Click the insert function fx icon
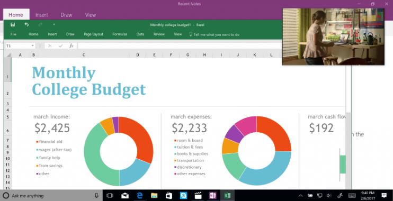 72,46
